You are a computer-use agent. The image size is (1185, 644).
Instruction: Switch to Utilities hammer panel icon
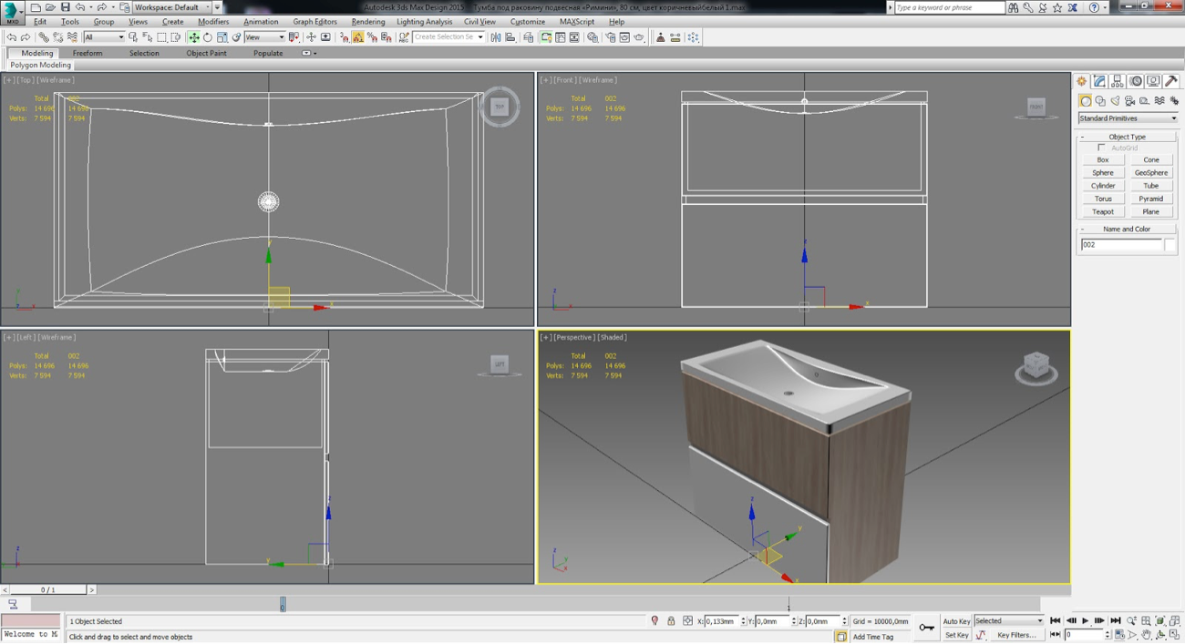(1171, 82)
